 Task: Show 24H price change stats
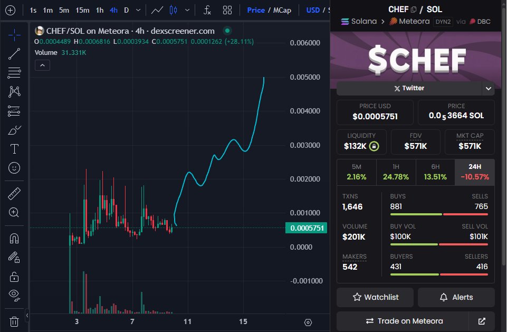(475, 172)
